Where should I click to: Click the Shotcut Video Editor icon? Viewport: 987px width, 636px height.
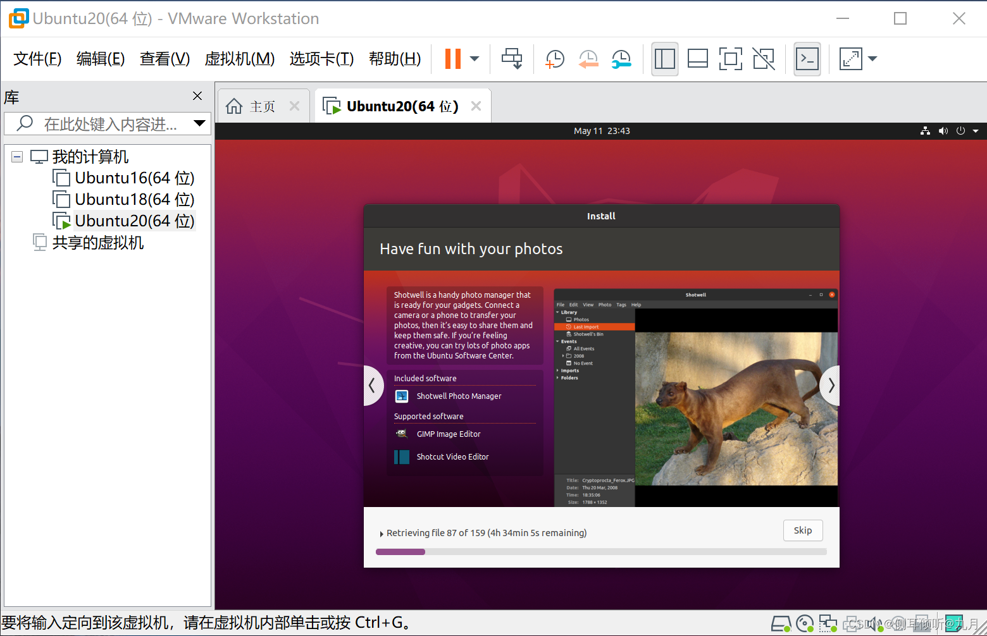402,457
